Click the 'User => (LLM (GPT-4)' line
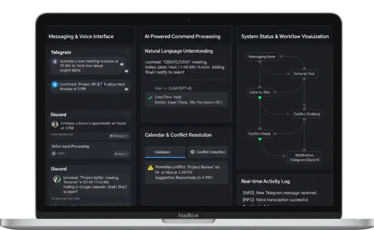Viewport: 374px width, 230px height. pyautogui.click(x=173, y=88)
